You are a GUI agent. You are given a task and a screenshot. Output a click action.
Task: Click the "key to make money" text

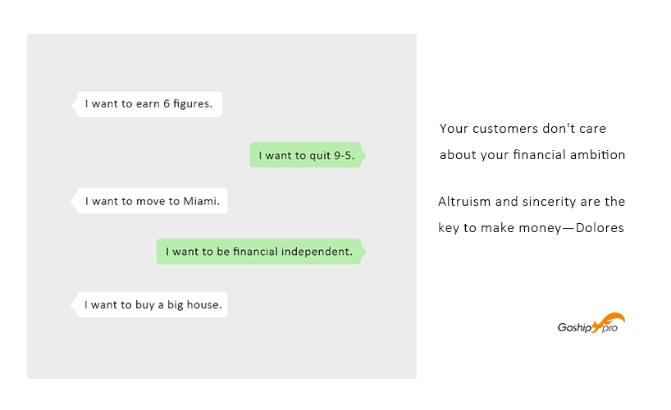click(497, 228)
